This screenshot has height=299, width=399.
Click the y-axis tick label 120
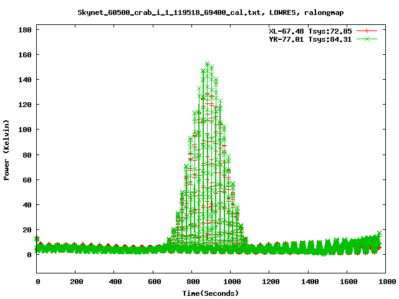[x=25, y=105]
